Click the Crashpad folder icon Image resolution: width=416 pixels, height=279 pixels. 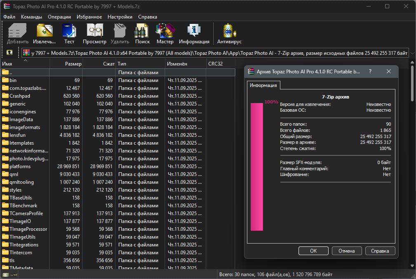[5, 96]
